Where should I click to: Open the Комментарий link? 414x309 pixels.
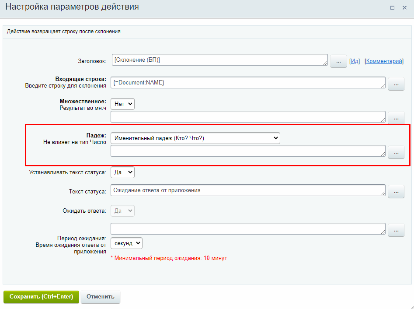(384, 61)
